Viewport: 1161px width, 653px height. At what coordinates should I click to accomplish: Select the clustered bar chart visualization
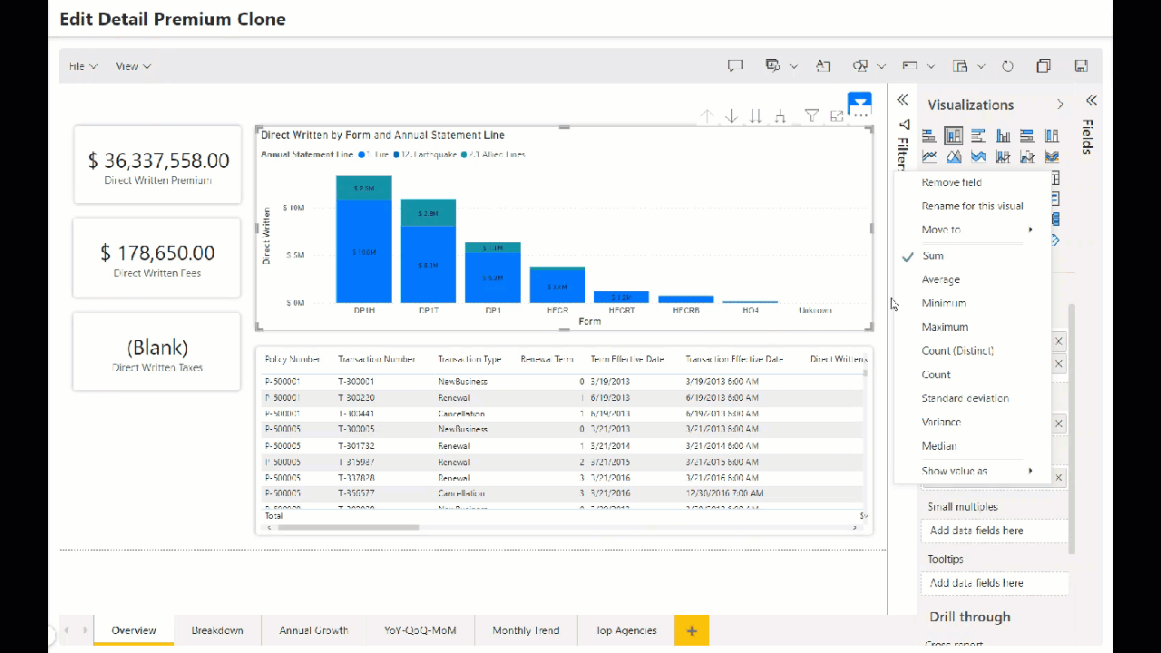point(978,136)
